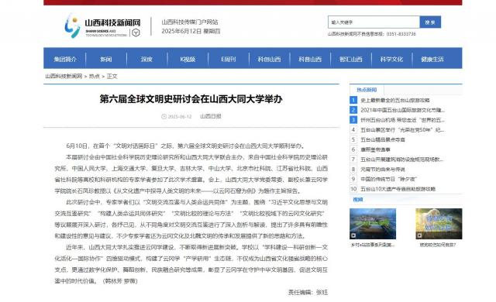Select the 热点新闻 sidebar tab
Screen dimensions: 496x302
(x=367, y=90)
